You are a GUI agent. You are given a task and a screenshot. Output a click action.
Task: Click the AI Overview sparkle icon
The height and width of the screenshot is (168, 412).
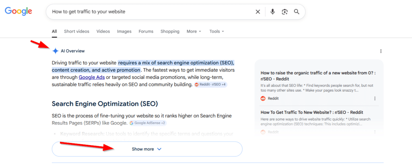(x=55, y=51)
